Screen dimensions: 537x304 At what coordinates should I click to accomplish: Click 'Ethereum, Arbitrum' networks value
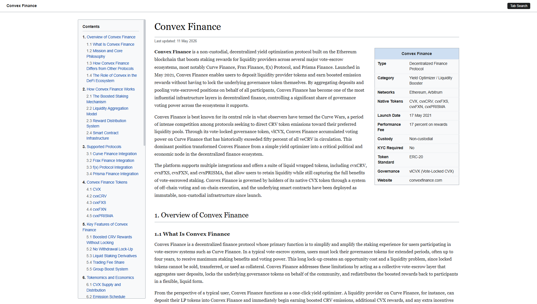(x=426, y=92)
